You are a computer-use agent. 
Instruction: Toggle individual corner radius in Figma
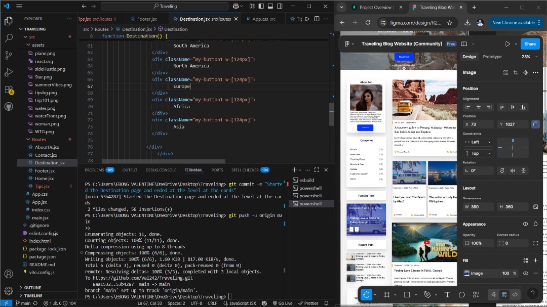535,243
